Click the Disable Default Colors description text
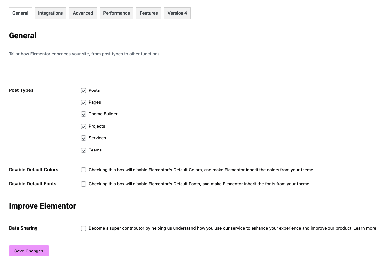The width and height of the screenshot is (388, 261). pos(201,170)
